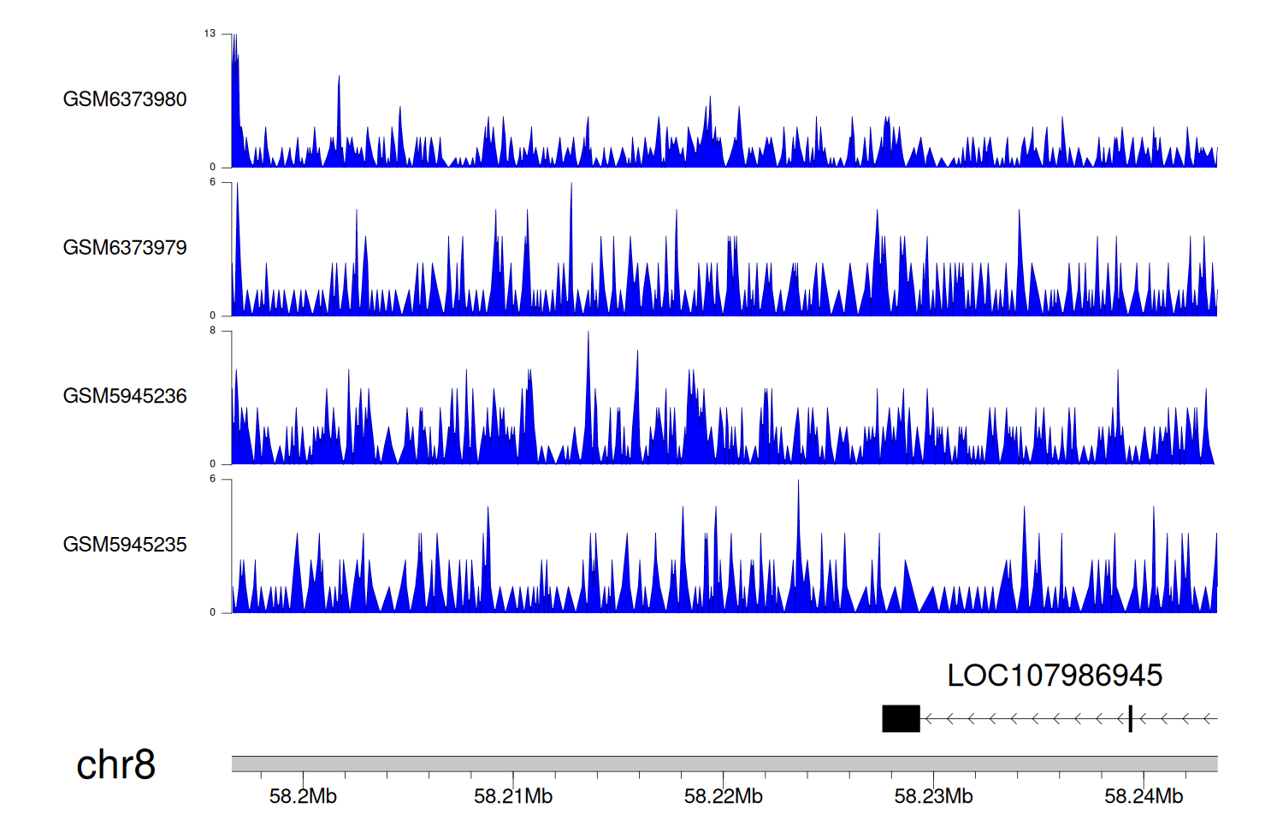
Task: Click the LOC107986945 gene label
Action: pos(1054,676)
